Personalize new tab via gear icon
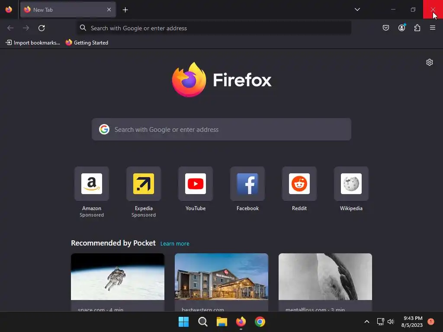Viewport: 443px width, 332px height. [430, 62]
